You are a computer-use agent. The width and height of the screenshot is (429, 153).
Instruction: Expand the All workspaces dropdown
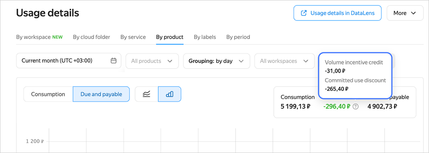284,61
